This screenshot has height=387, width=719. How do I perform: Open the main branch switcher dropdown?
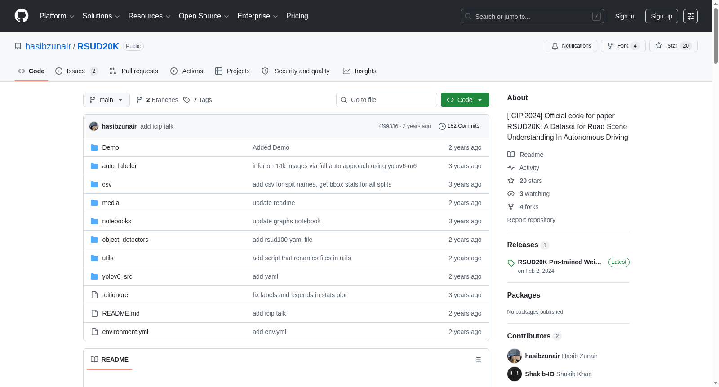point(107,100)
